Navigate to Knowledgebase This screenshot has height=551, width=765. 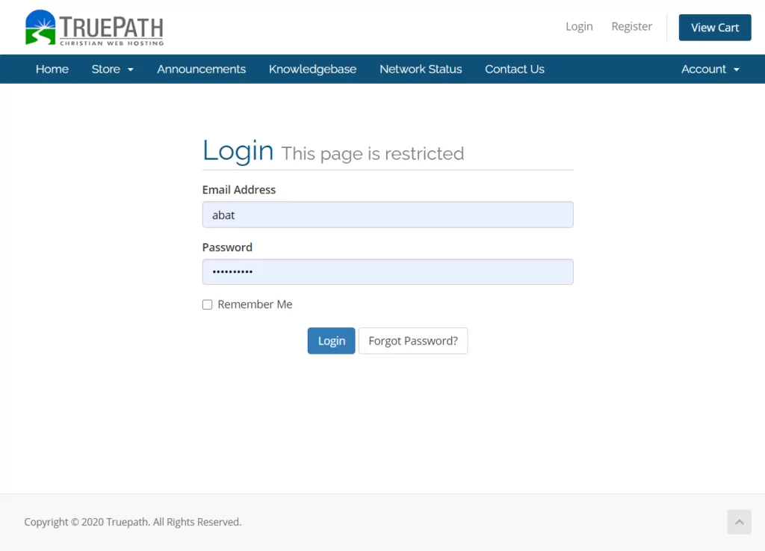pos(312,70)
